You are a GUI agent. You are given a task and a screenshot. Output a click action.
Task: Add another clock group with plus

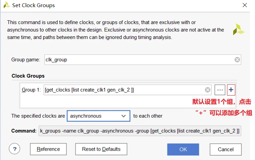231,90
